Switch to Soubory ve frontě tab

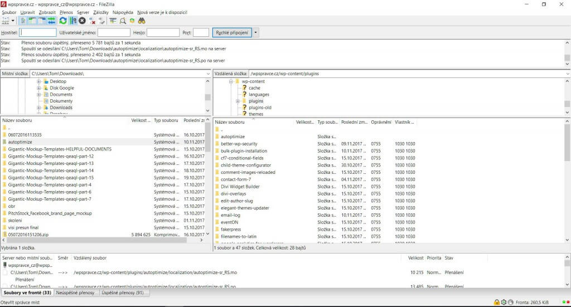point(27,293)
